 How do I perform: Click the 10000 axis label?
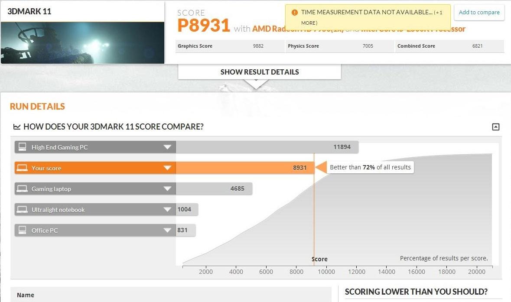tap(326, 272)
